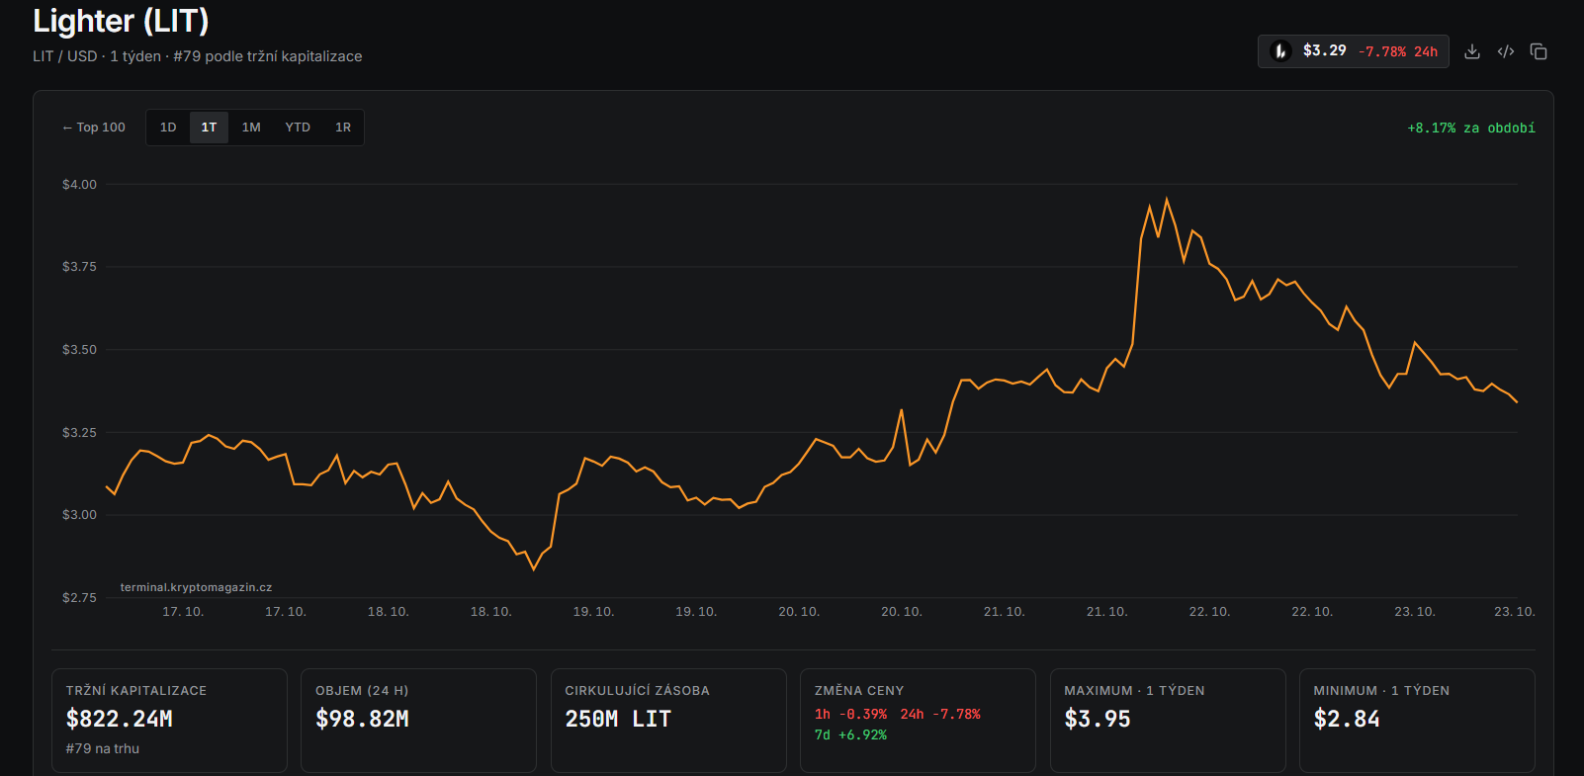
Task: Click the $3.50 axis label
Action: click(79, 350)
